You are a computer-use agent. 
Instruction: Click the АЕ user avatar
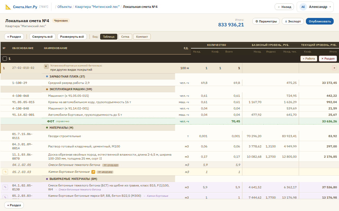click(x=303, y=7)
